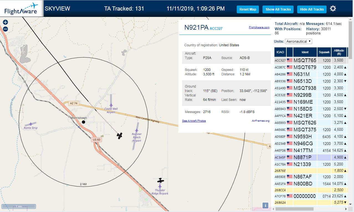Click the SKYVIEW header title
The width and height of the screenshot is (354, 212).
[57, 9]
